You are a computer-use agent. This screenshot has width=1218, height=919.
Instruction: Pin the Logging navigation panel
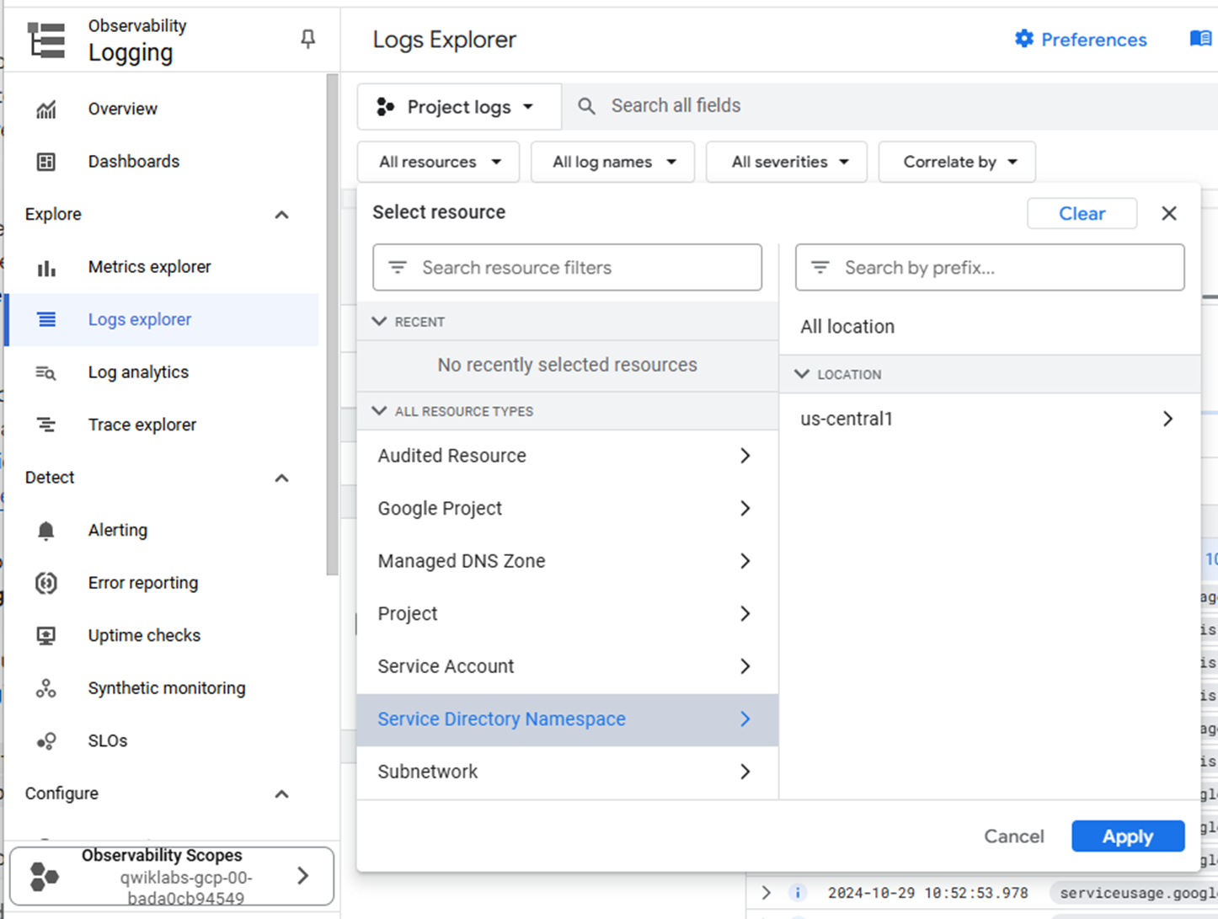[308, 39]
